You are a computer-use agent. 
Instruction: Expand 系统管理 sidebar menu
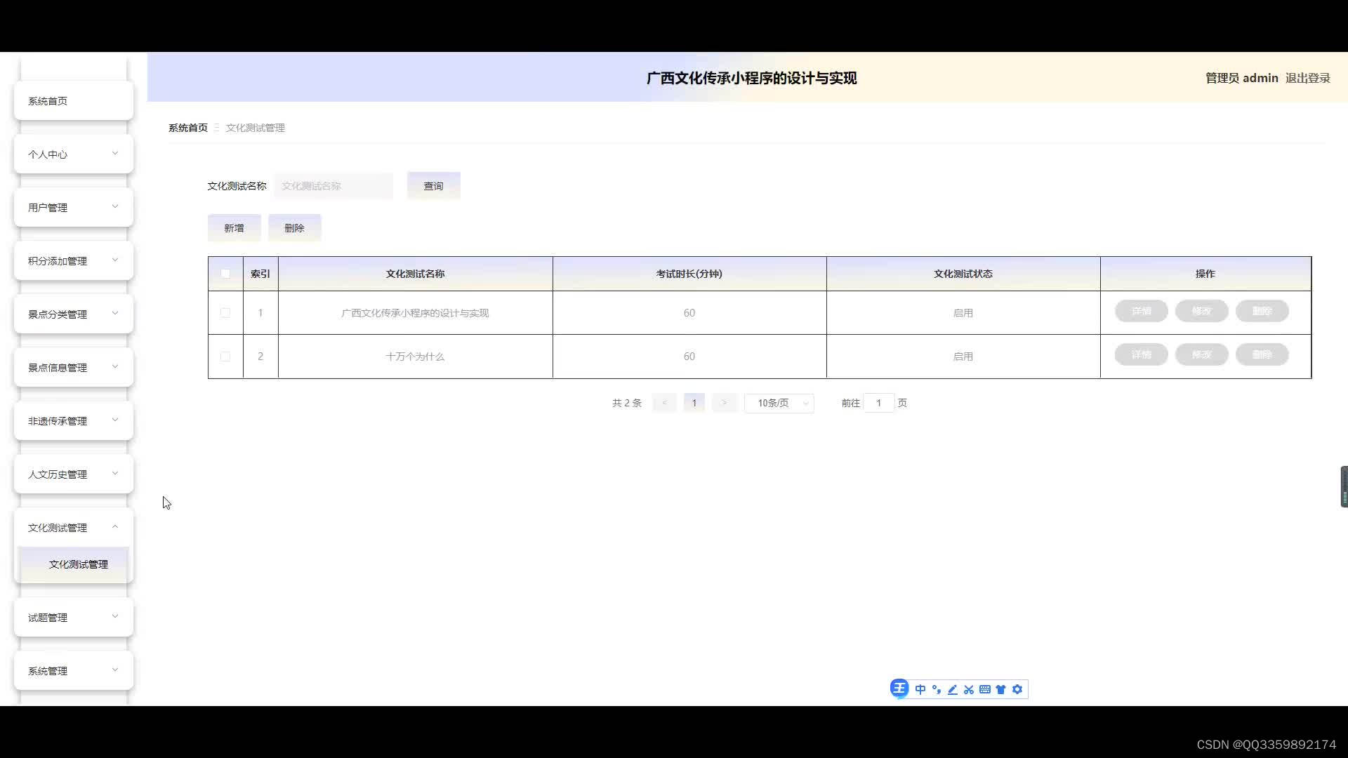click(74, 670)
